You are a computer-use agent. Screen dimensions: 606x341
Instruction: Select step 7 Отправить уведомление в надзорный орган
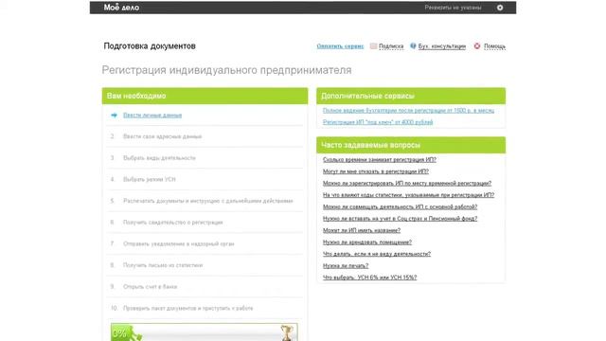coord(179,243)
